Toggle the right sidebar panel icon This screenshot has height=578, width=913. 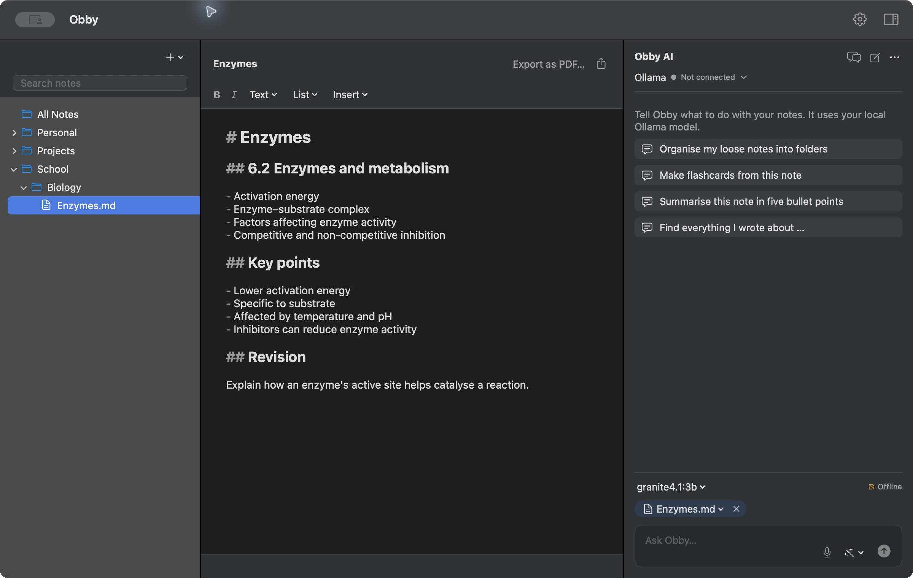(x=891, y=19)
